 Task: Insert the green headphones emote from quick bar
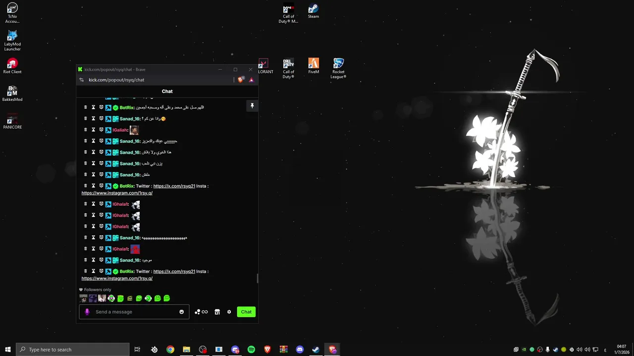click(x=148, y=298)
